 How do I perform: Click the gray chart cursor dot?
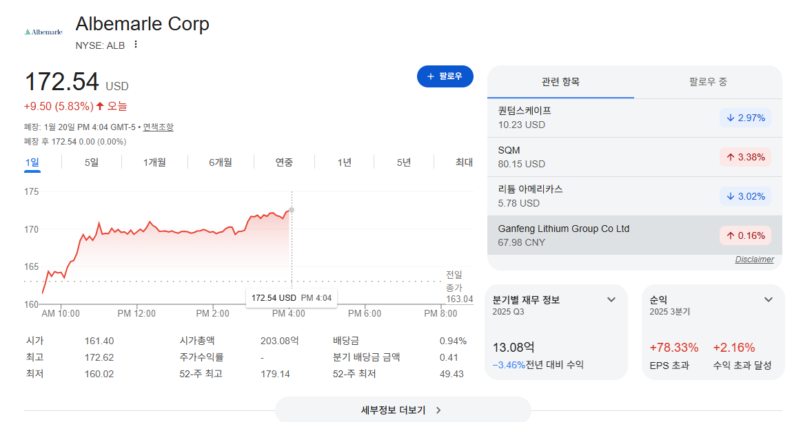click(292, 210)
